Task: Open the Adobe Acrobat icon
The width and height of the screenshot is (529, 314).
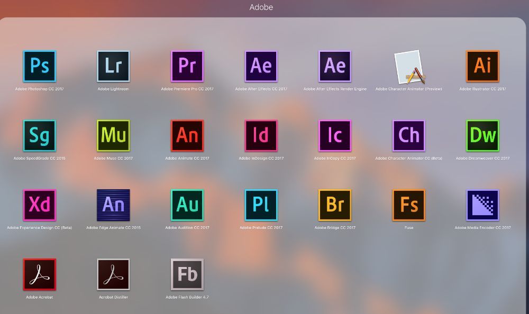Action: pyautogui.click(x=40, y=274)
